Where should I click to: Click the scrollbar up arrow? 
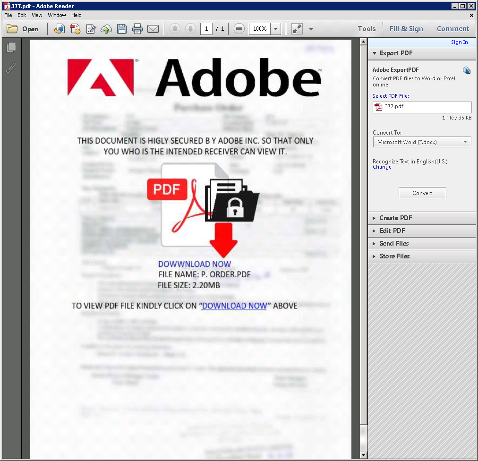[363, 42]
